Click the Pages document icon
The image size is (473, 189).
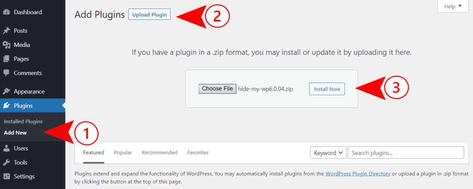pos(6,59)
